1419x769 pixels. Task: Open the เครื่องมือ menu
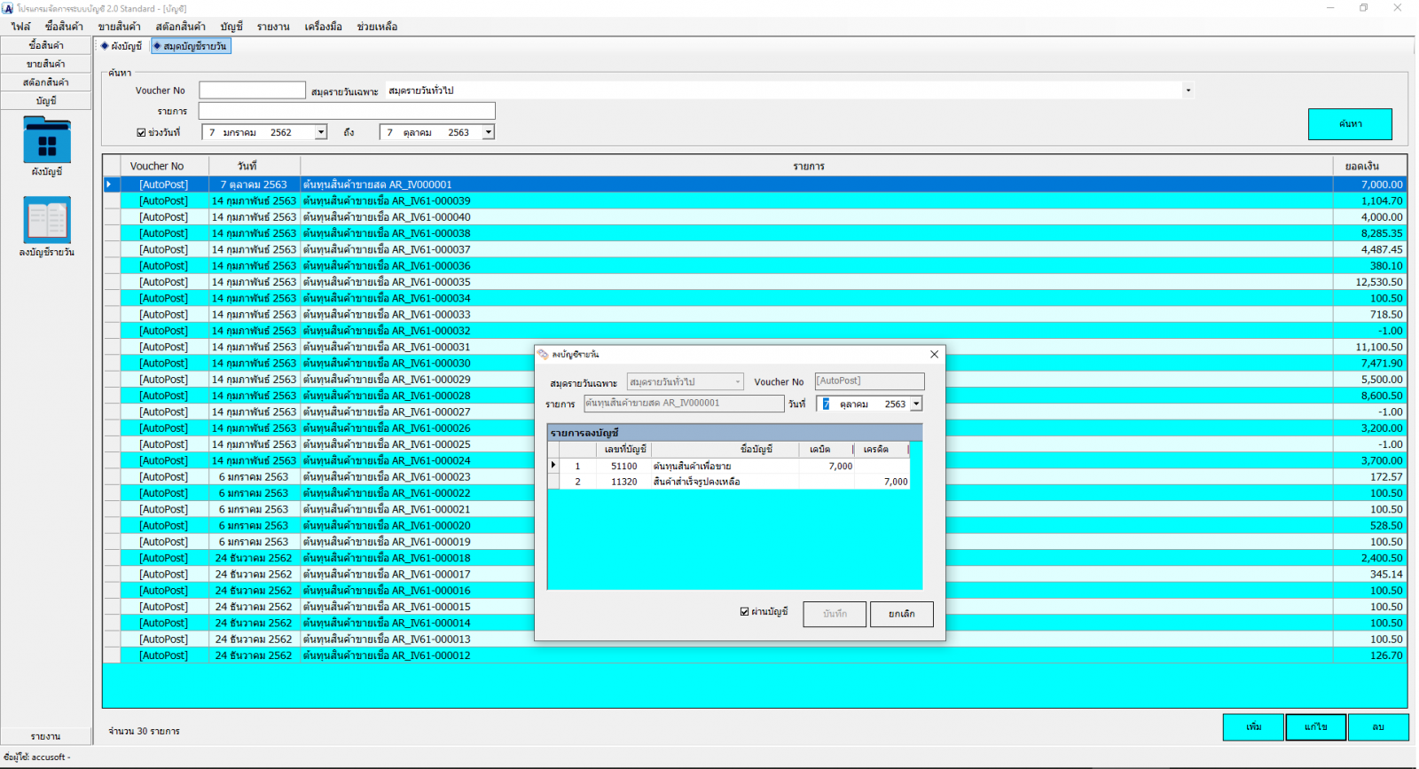click(323, 27)
